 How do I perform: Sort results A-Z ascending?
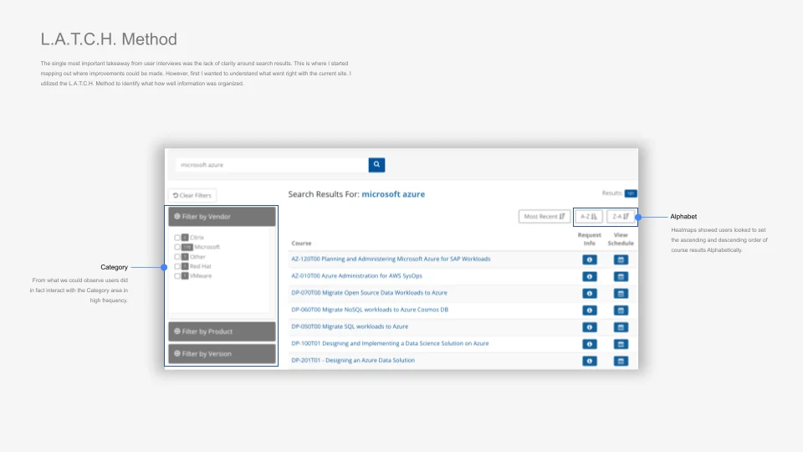point(588,216)
